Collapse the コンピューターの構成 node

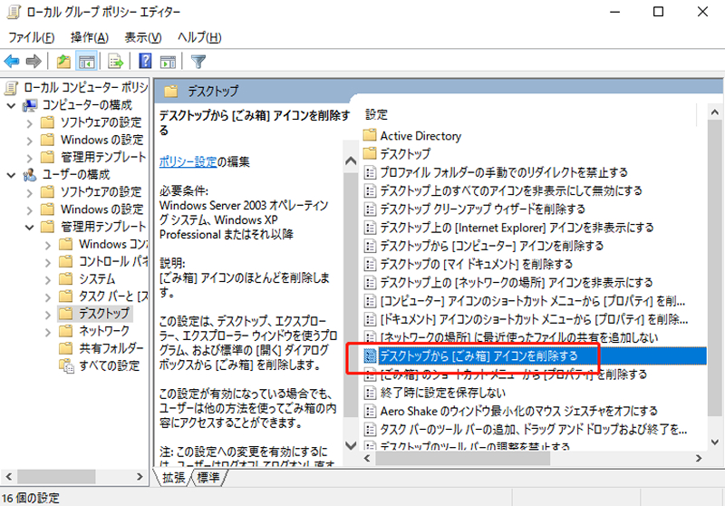(12, 105)
